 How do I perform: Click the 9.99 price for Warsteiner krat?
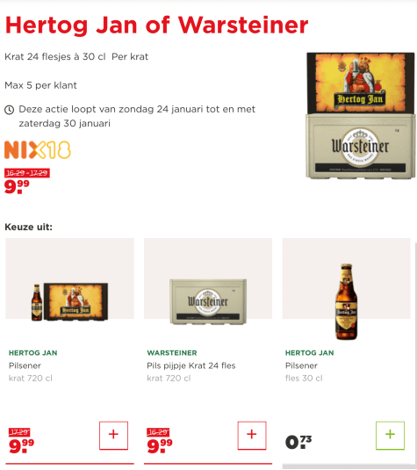coord(160,445)
